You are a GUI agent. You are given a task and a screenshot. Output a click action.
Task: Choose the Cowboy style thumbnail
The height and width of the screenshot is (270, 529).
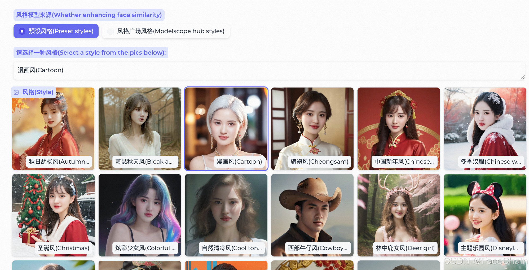click(312, 215)
